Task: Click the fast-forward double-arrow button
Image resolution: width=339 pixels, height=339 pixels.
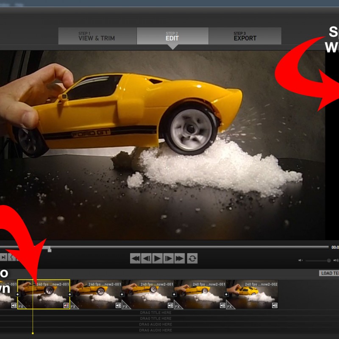Action: coord(179,258)
